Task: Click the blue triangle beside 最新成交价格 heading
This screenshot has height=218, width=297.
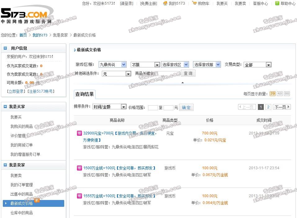Action: point(75,50)
